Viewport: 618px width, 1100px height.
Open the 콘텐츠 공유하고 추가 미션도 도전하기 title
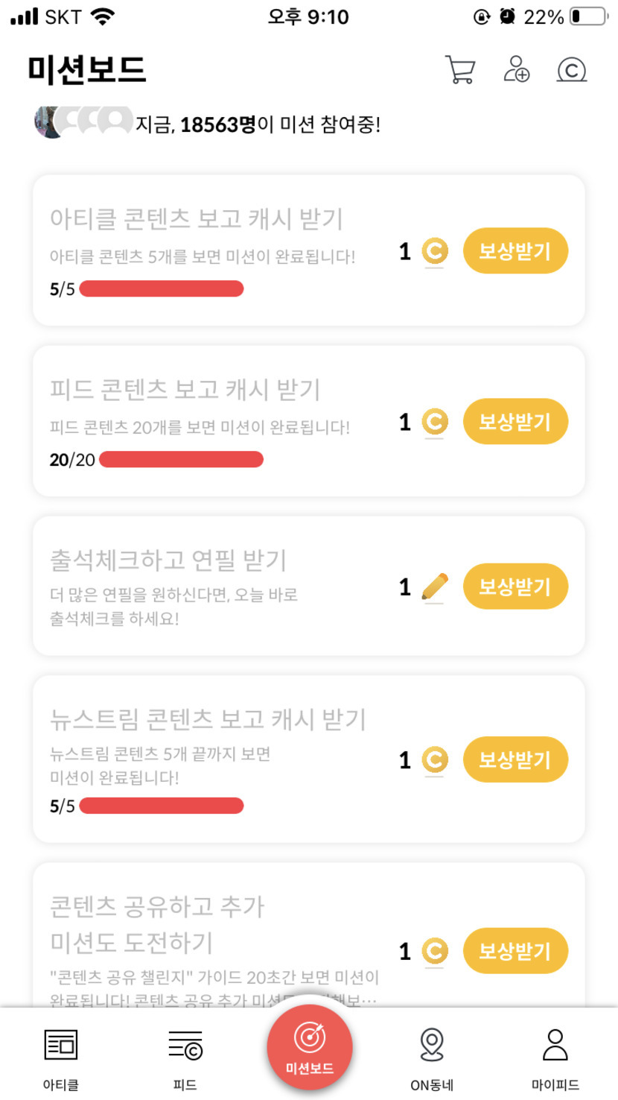click(157, 925)
